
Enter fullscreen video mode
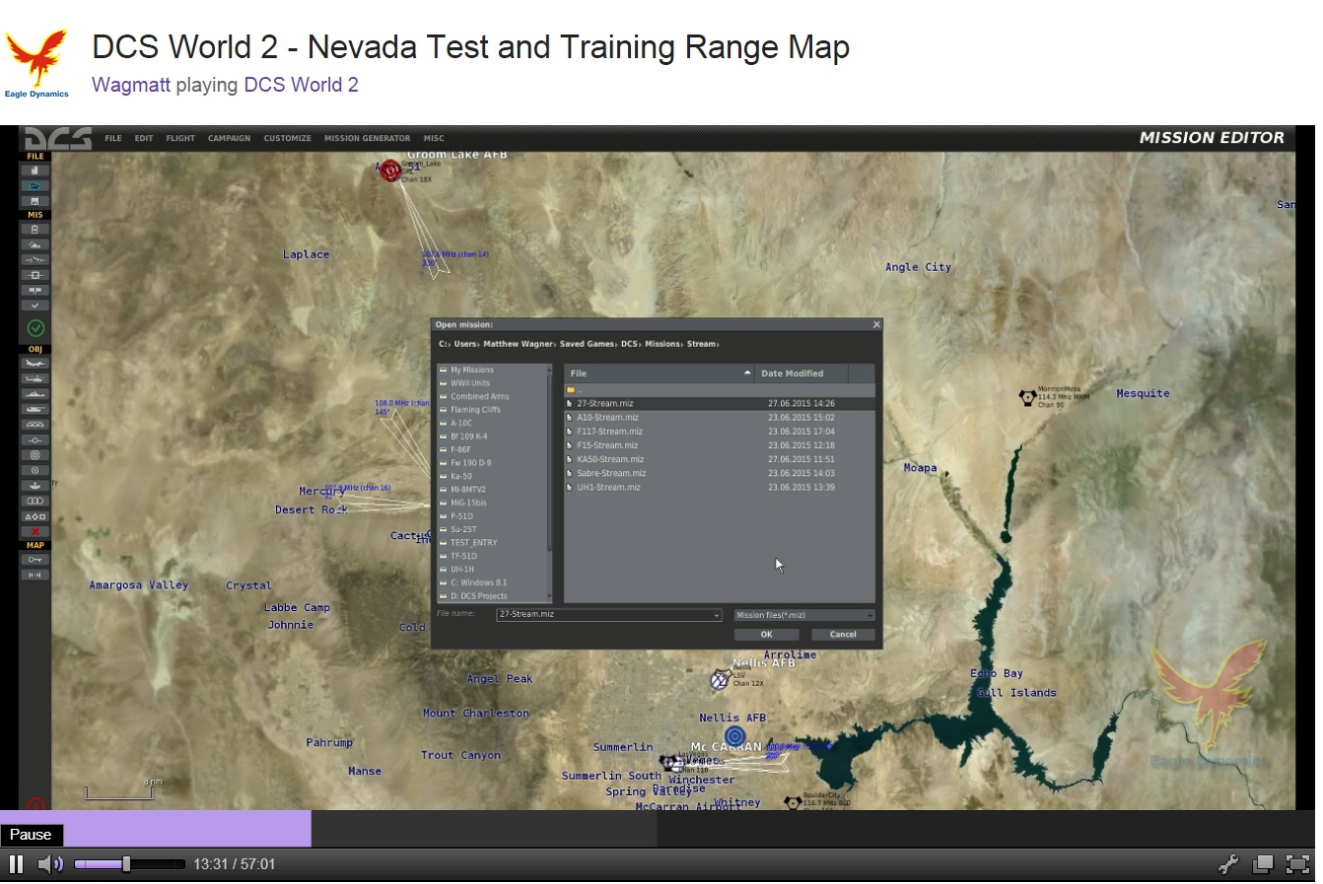(x=1299, y=864)
